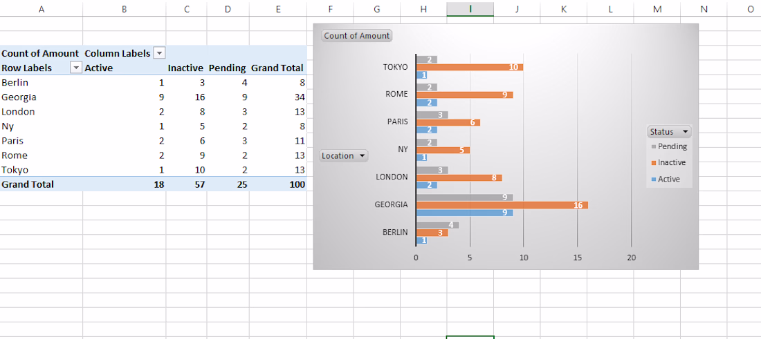Open the Status legend field dropdown
Viewport: 761px width, 339px height.
click(669, 131)
